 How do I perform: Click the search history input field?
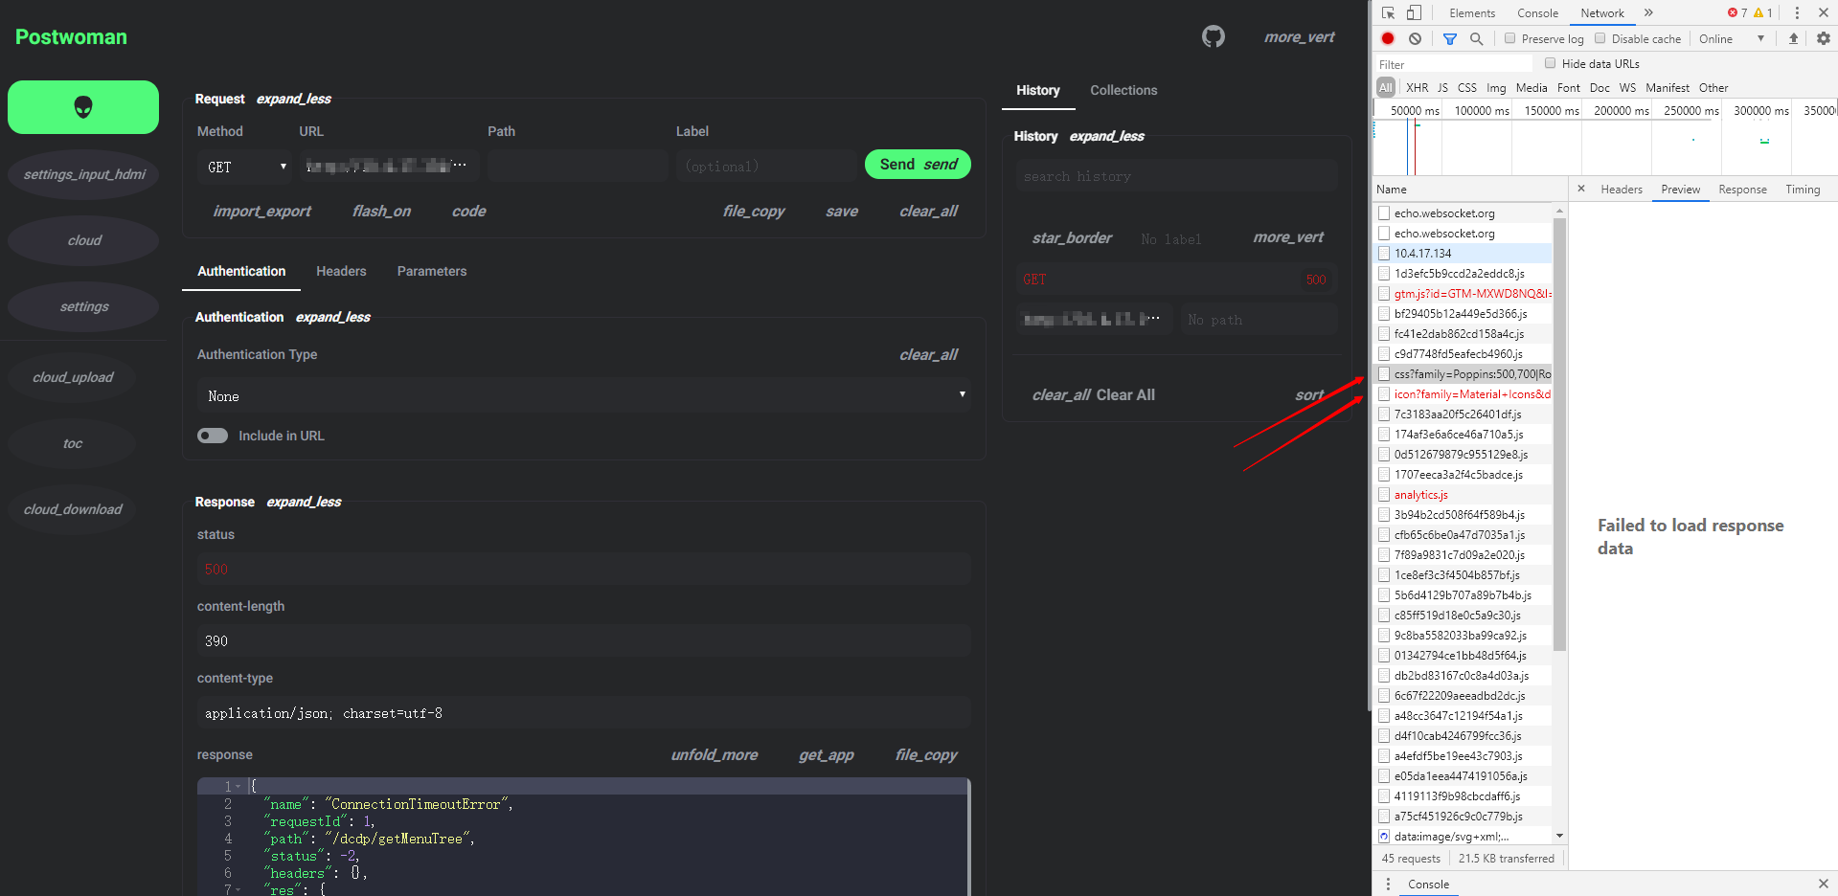(x=1177, y=176)
